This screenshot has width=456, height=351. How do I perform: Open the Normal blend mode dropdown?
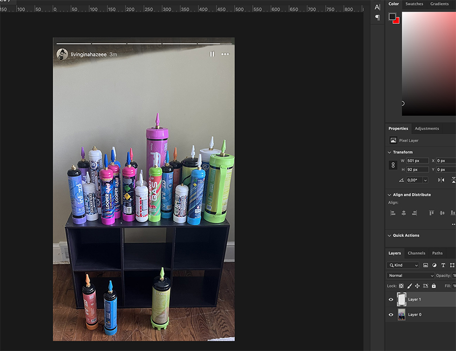coord(410,276)
